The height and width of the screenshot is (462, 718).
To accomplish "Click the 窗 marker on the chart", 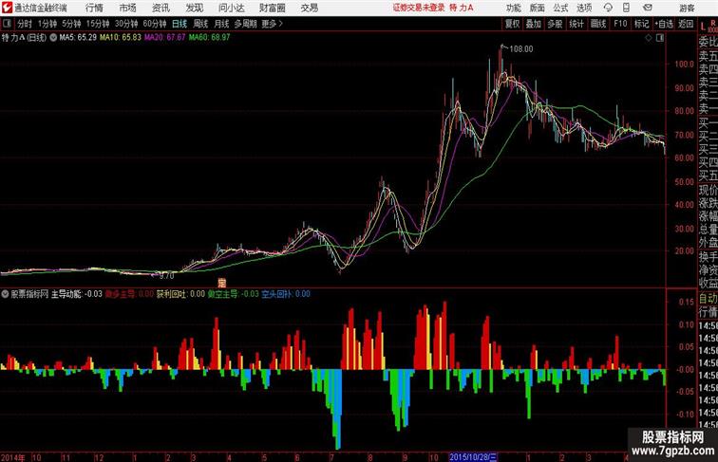I will click(x=221, y=283).
